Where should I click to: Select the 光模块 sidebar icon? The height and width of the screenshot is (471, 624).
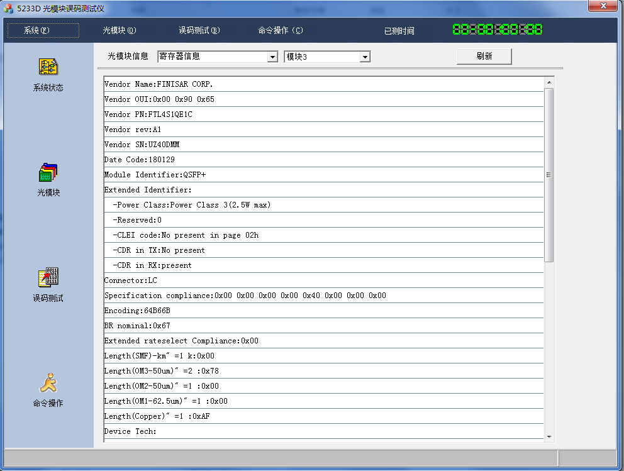(48, 172)
